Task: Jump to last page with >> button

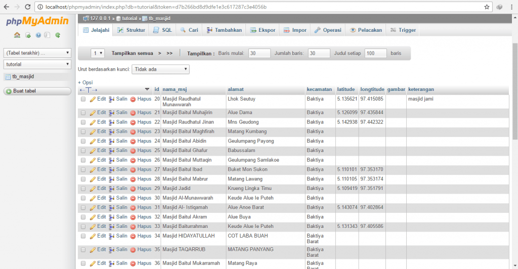Action: [x=169, y=53]
